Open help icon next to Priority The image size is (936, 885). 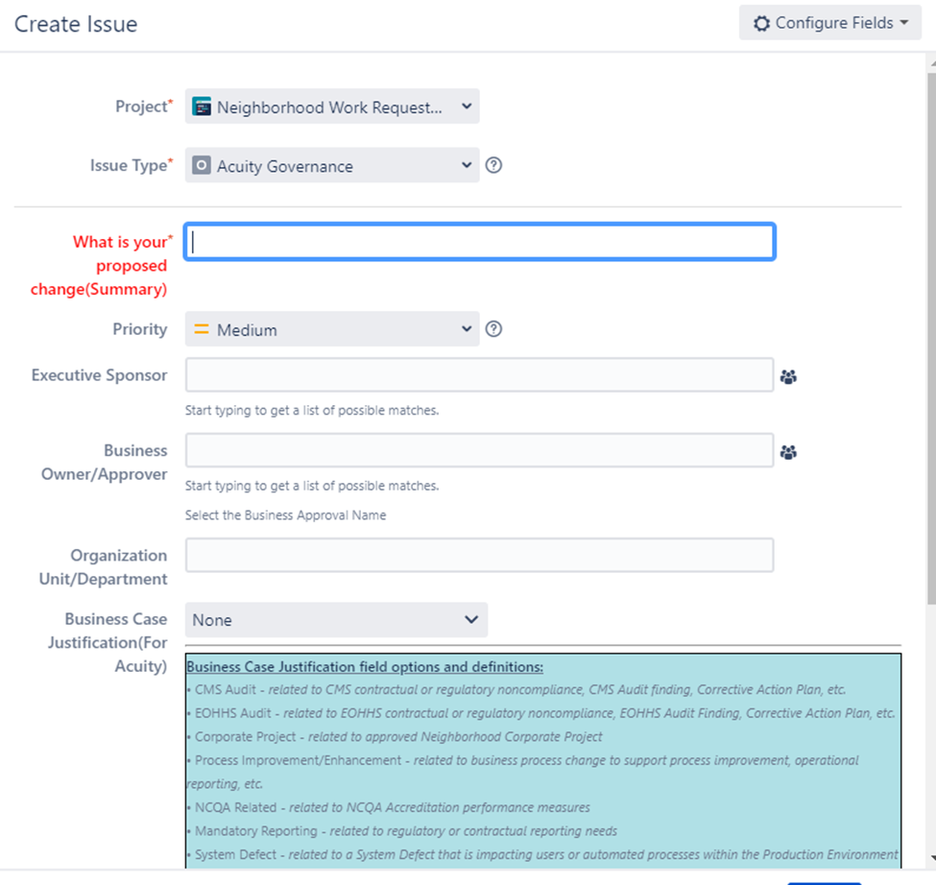(493, 329)
